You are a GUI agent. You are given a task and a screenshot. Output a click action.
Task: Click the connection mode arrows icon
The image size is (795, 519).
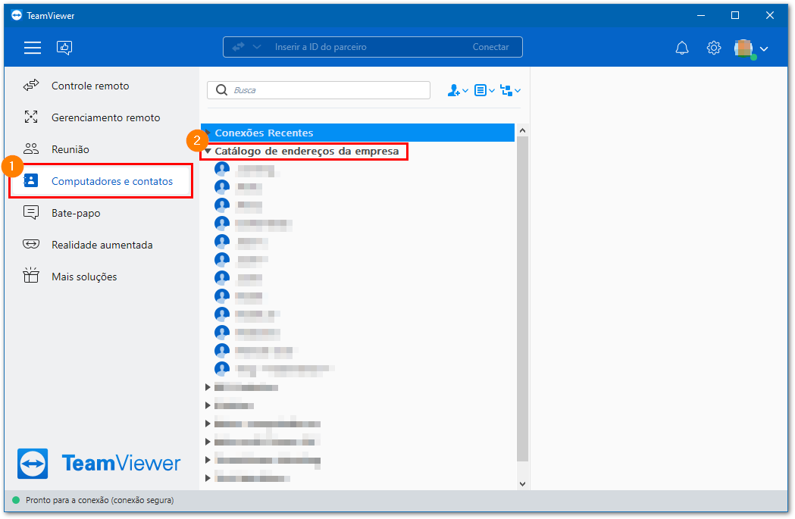[x=238, y=47]
